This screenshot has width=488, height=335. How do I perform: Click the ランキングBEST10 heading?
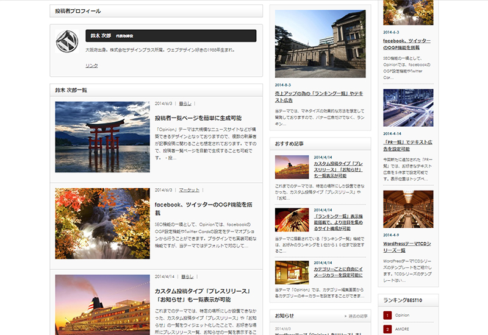(x=403, y=300)
